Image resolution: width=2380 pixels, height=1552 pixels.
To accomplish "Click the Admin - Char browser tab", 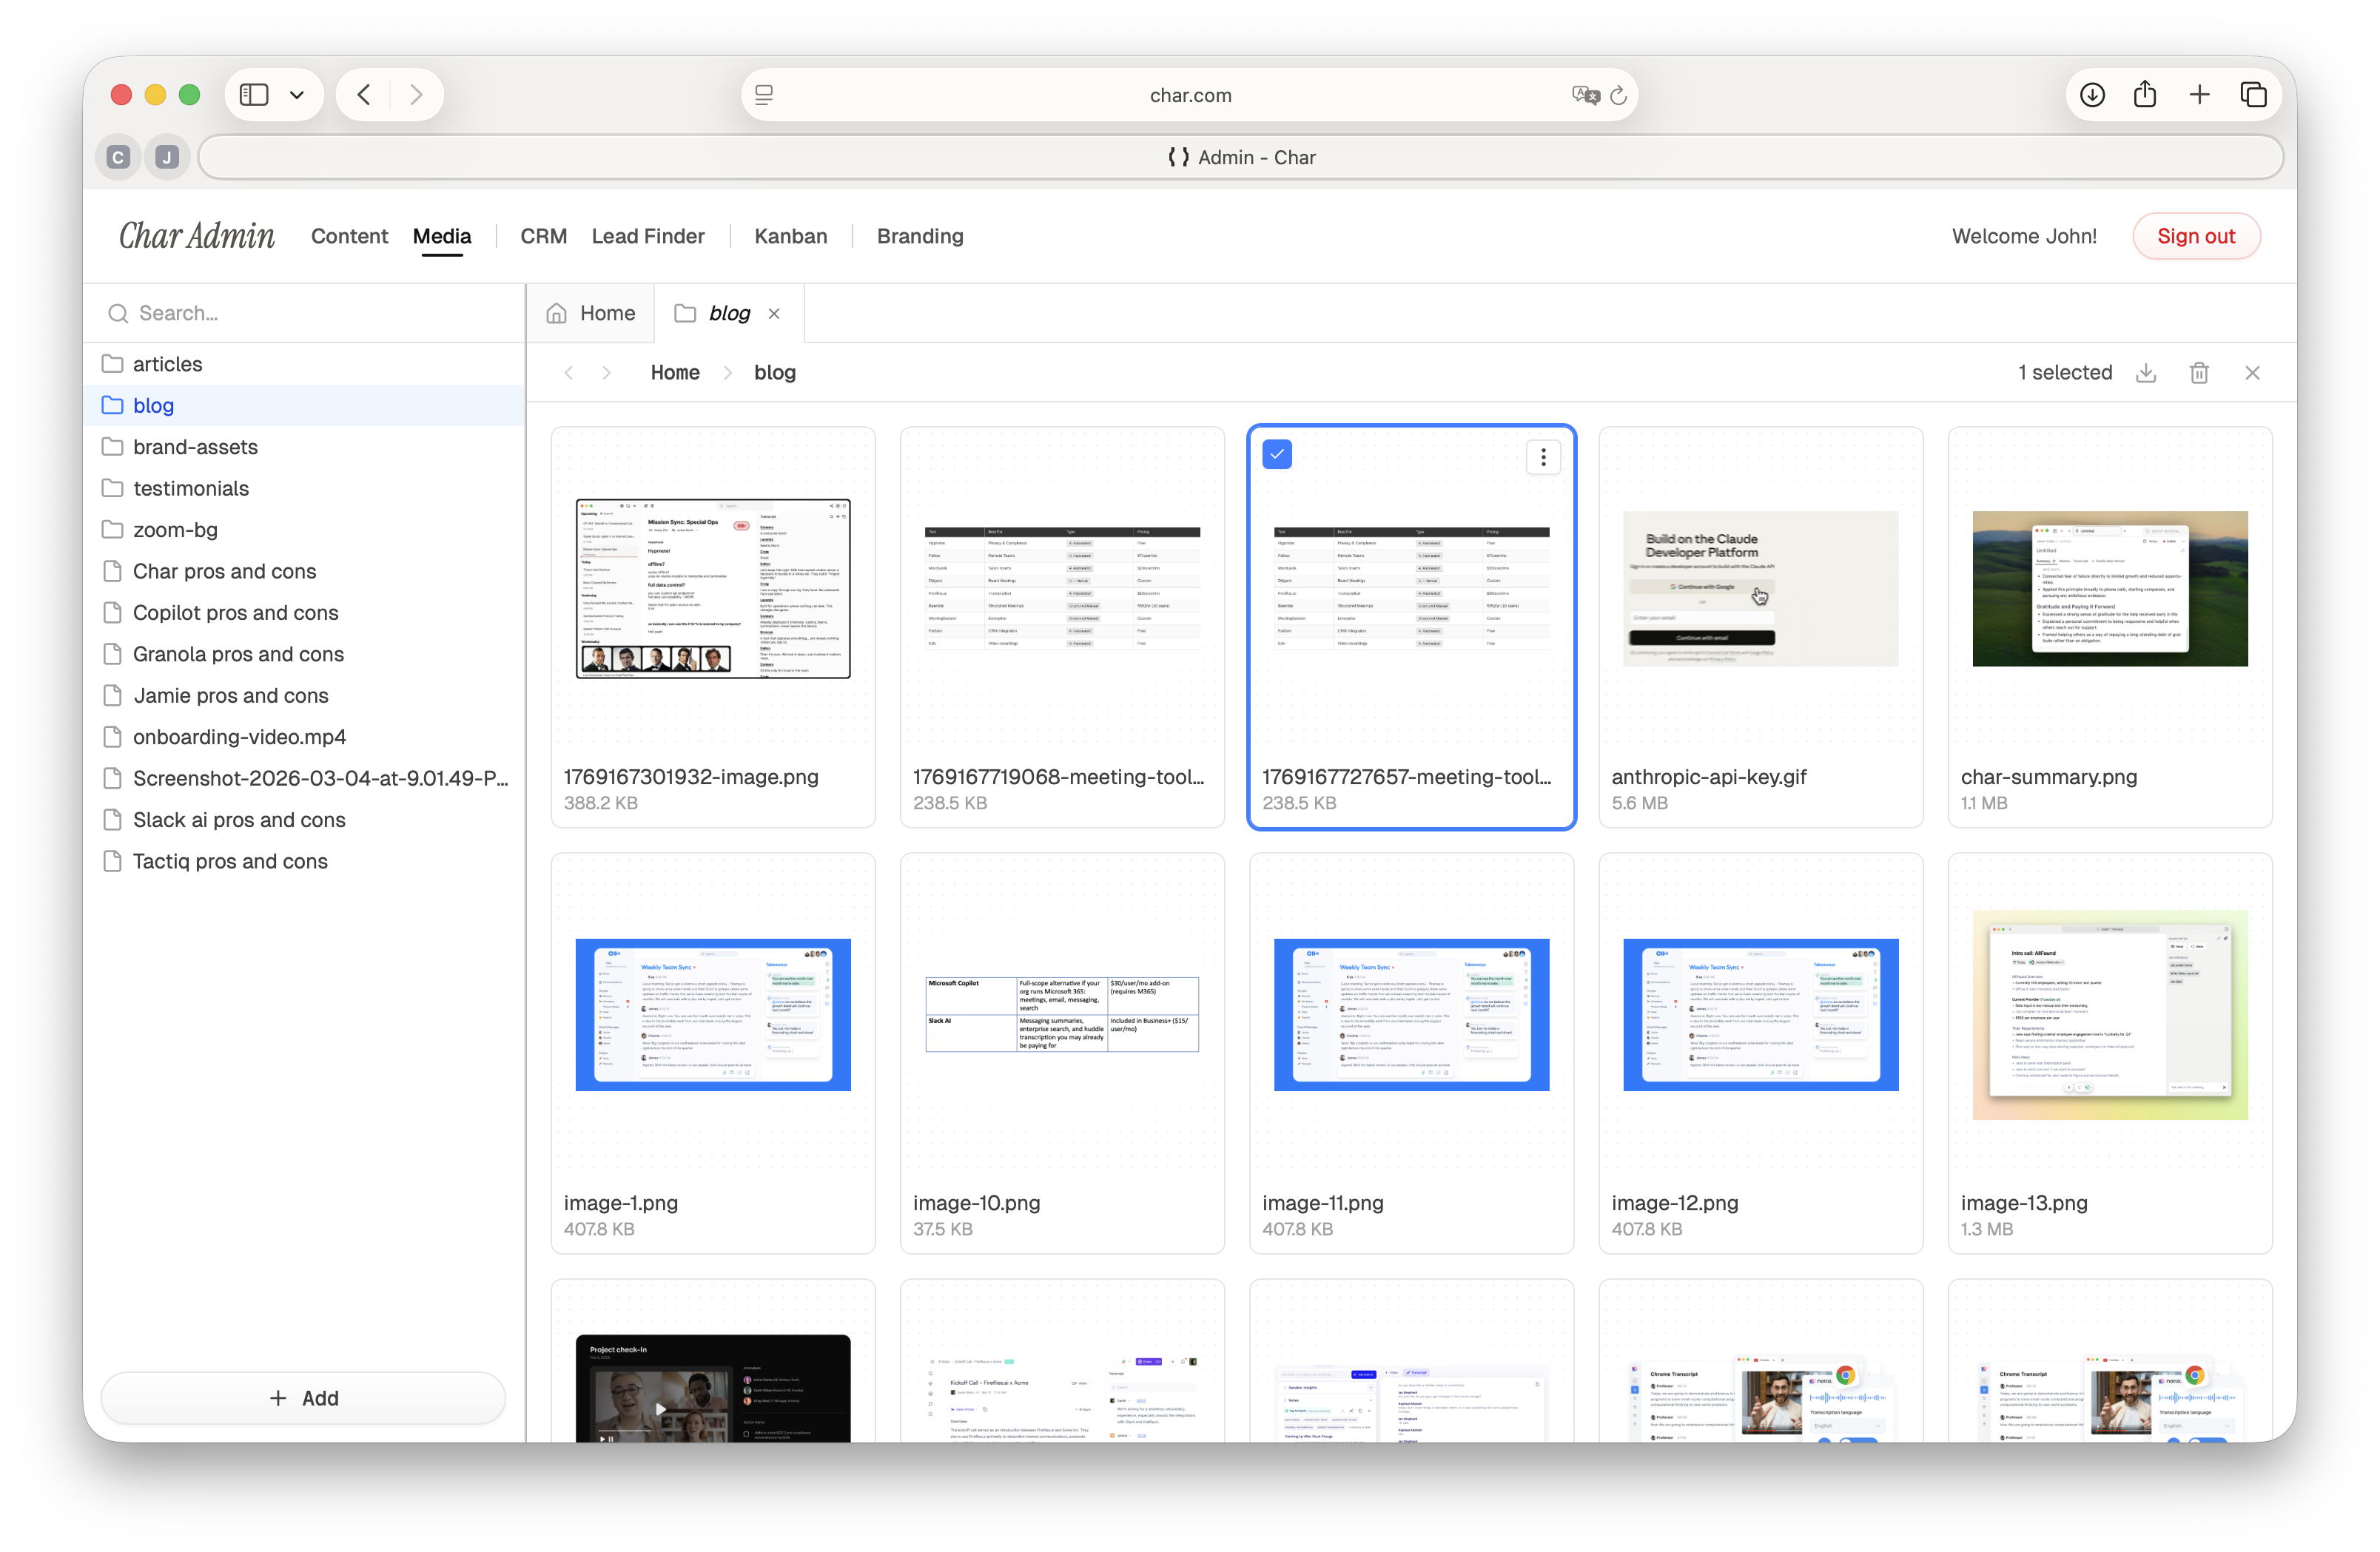I will pyautogui.click(x=1241, y=157).
